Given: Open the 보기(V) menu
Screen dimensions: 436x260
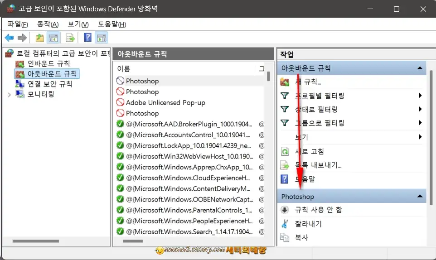Looking at the screenshot, I should point(78,24).
